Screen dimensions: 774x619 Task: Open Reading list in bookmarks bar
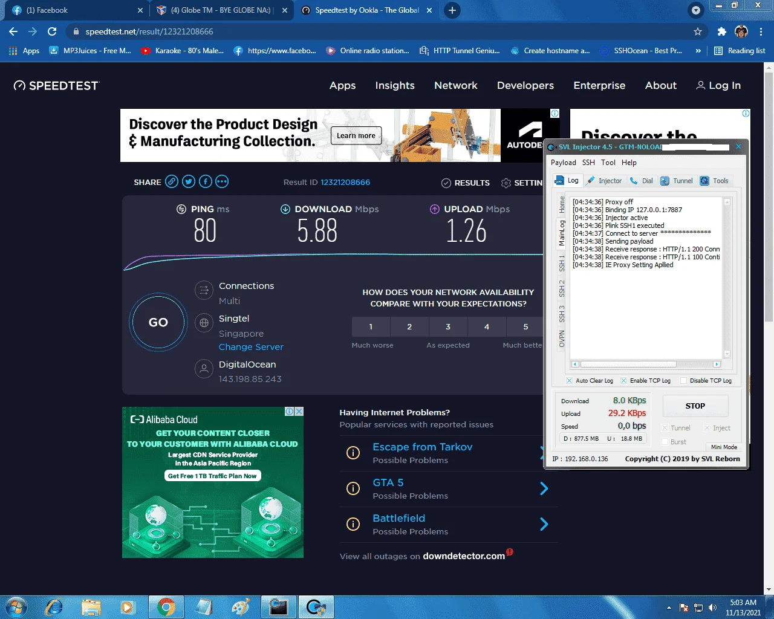click(740, 51)
